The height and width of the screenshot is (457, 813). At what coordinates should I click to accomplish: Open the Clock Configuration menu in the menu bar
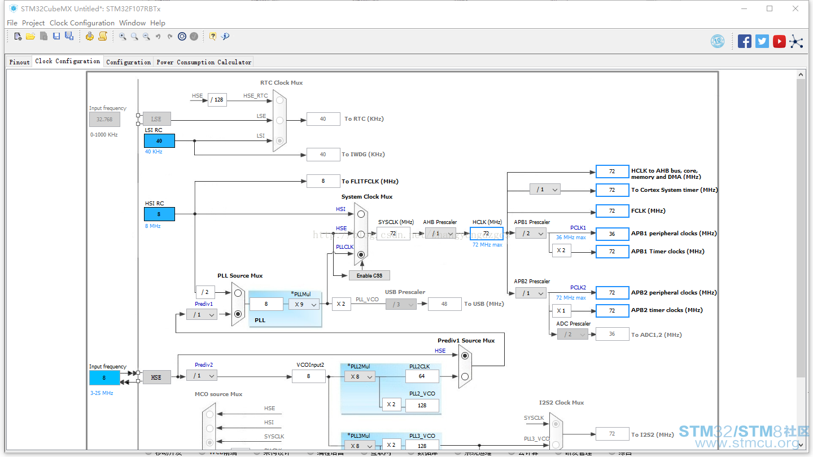(82, 23)
